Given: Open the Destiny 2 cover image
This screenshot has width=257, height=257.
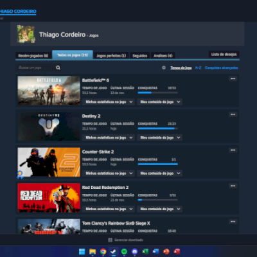Looking at the screenshot, I should (x=49, y=127).
